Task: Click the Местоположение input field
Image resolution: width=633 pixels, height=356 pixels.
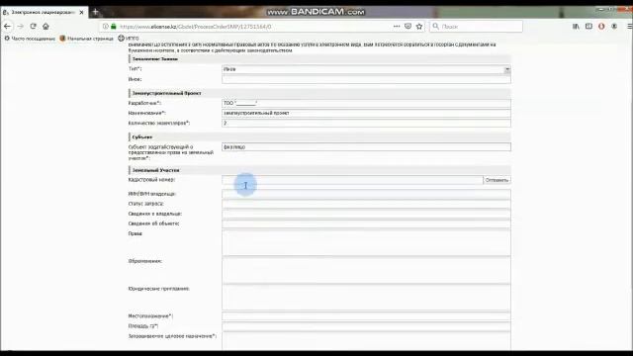Action: 366,316
